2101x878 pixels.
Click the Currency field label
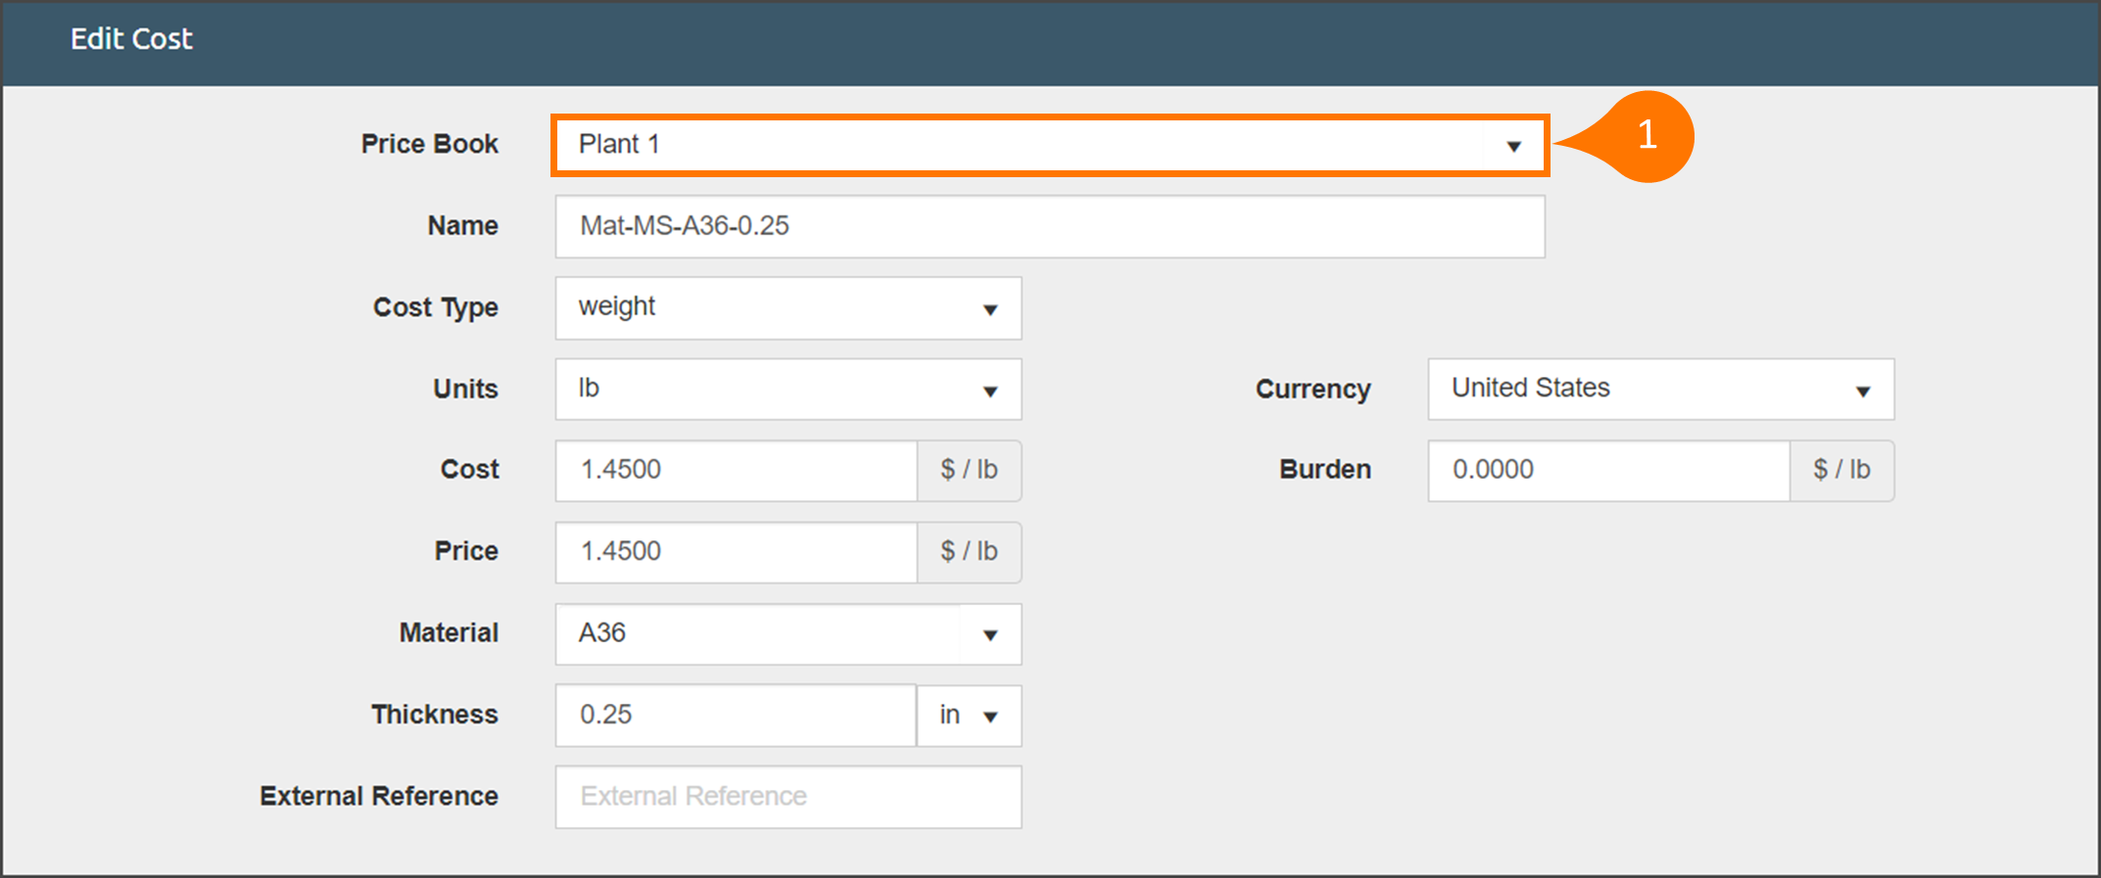[x=1313, y=390]
